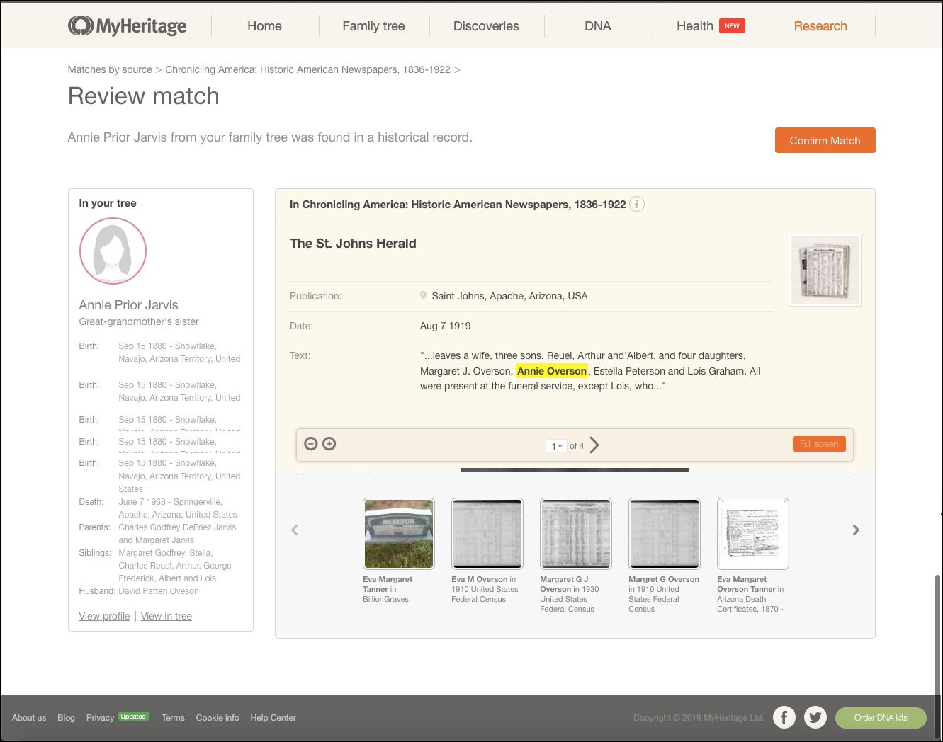Zoom out of the newspaper document

(310, 443)
